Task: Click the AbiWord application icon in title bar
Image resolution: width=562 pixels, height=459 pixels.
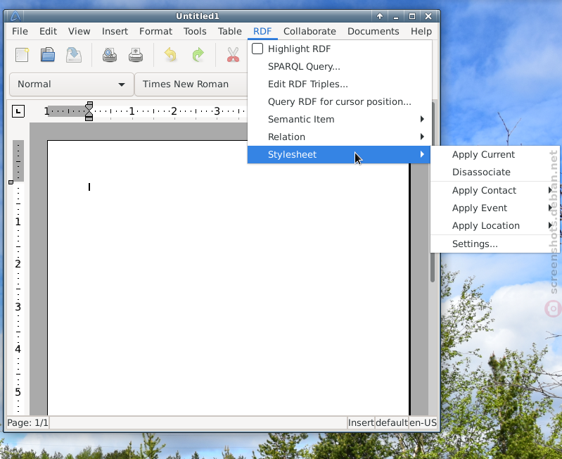Action: pyautogui.click(x=15, y=16)
